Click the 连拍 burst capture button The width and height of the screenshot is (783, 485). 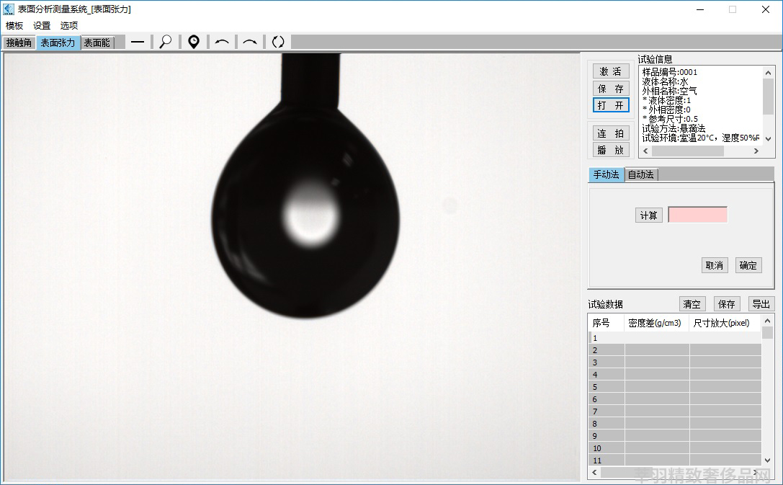pyautogui.click(x=611, y=133)
